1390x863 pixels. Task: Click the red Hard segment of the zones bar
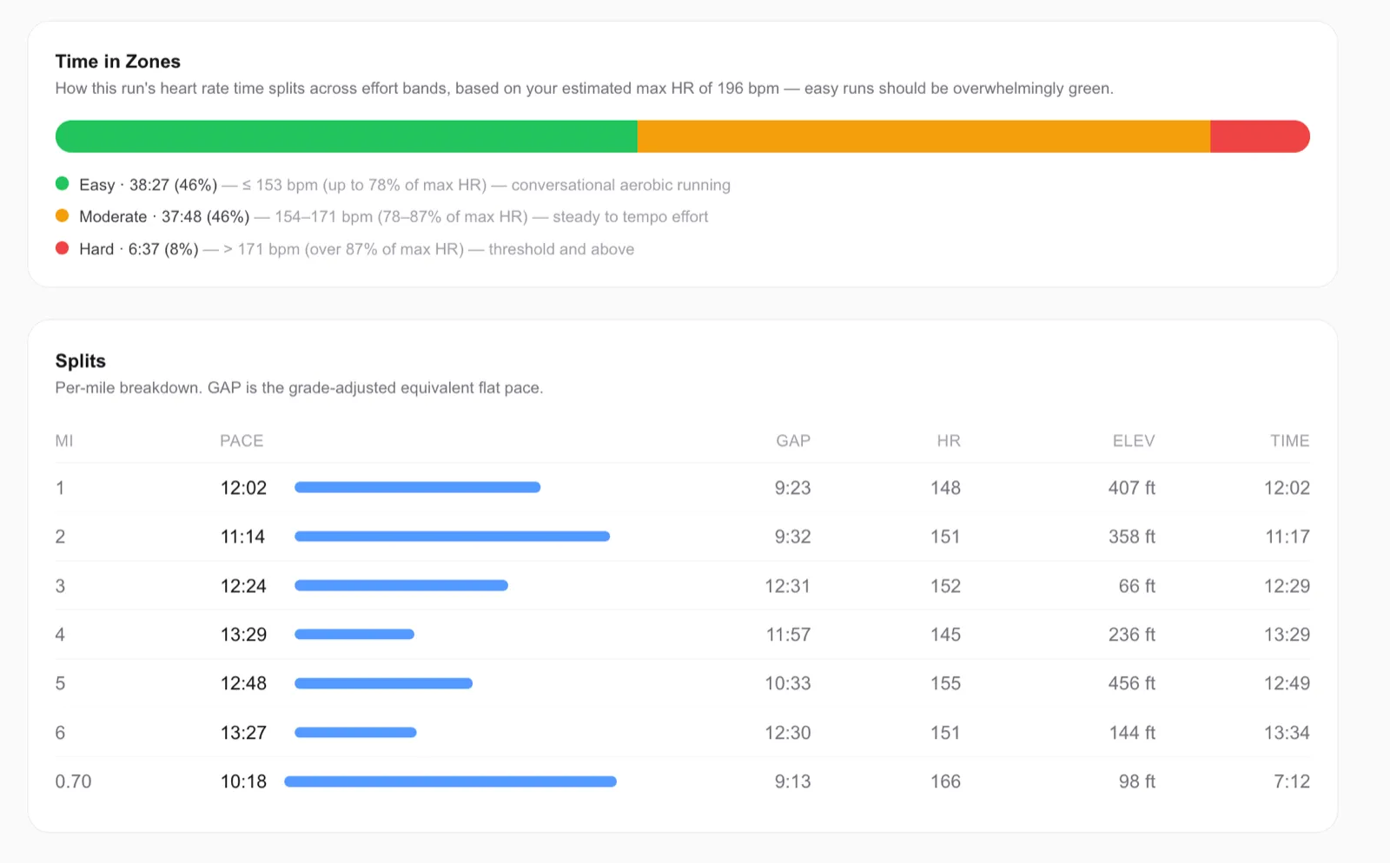tap(1260, 136)
